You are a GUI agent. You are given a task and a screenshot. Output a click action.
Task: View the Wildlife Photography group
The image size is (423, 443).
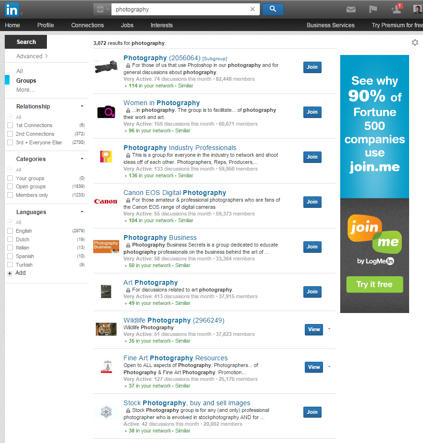(x=314, y=330)
